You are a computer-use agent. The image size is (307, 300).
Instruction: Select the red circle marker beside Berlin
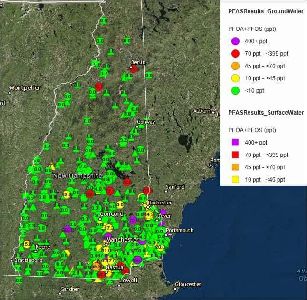click(x=134, y=69)
